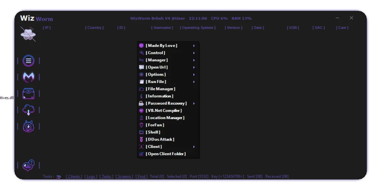
Task: Expand the Client submenu arrow
Action: click(194, 147)
